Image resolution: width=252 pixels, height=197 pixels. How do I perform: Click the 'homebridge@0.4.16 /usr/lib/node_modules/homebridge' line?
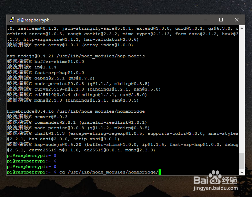coord(76,111)
